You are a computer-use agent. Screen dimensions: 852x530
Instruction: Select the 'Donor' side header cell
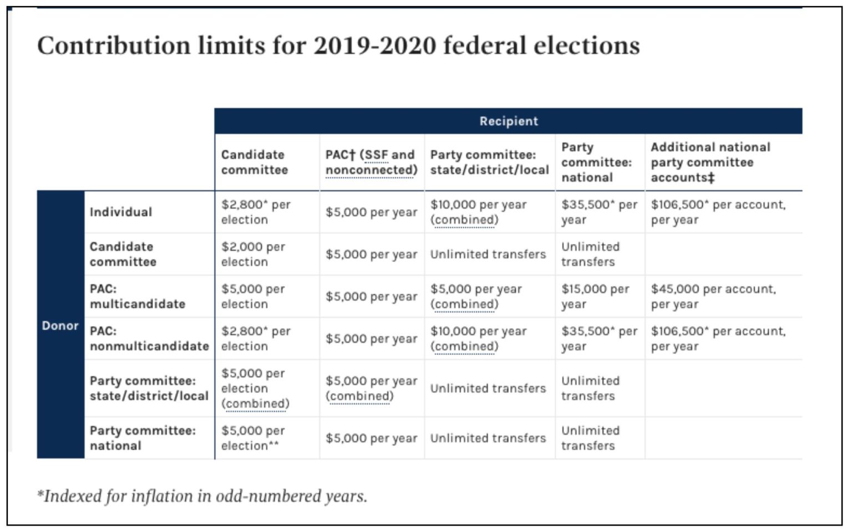pyautogui.click(x=60, y=325)
